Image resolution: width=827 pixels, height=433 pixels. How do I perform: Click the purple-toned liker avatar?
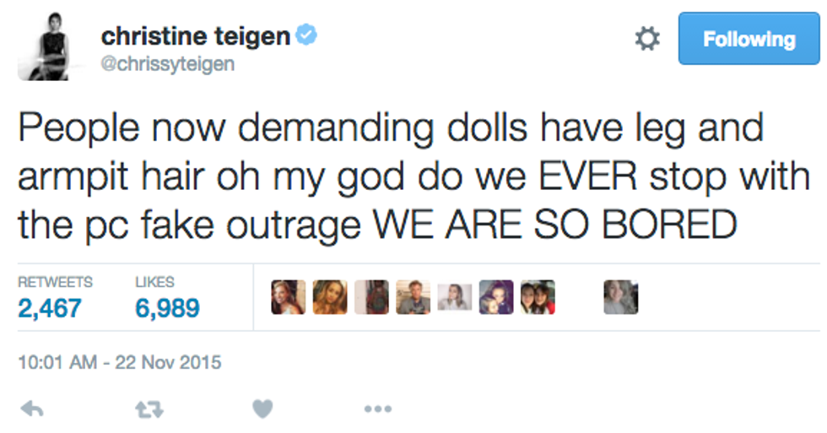[x=496, y=297]
